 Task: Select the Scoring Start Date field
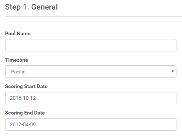pyautogui.click(x=91, y=98)
